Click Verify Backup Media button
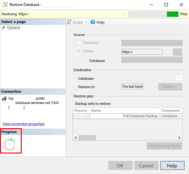The height and width of the screenshot is (174, 189). (164, 146)
